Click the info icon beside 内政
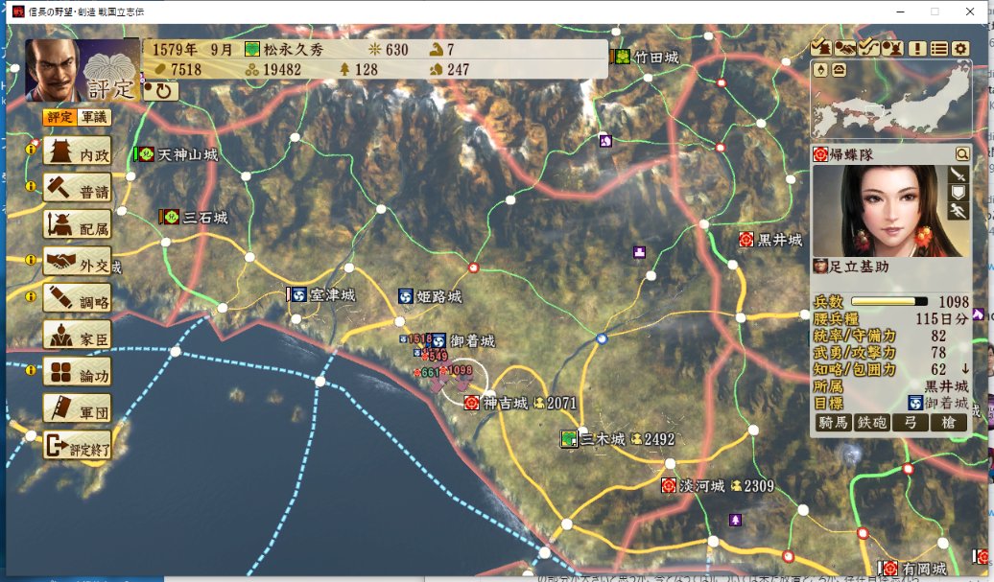The width and height of the screenshot is (994, 582). (x=31, y=150)
